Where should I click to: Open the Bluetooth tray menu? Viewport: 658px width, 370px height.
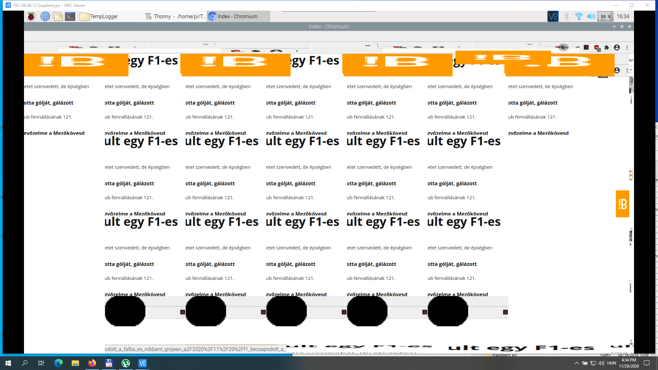(566, 16)
